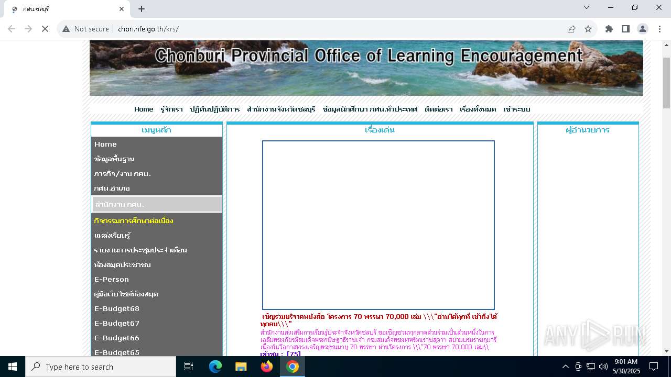Open ภารกิจ/งาน กศน. in the sidebar

157,173
